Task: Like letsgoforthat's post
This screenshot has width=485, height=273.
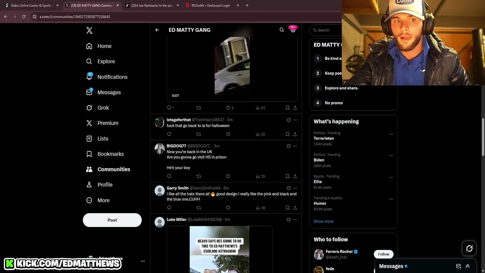Action: (228, 134)
